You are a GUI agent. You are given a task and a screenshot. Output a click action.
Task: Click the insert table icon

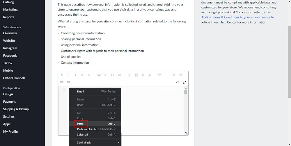[x=119, y=75]
